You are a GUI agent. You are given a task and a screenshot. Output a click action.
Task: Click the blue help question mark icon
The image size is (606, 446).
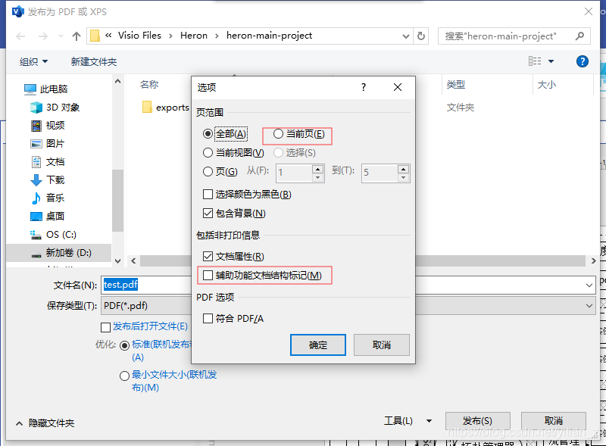[582, 61]
